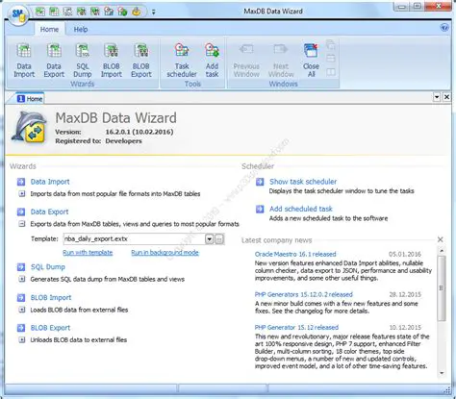Screen dimensions: 456x399
Task: Open the SM application menu orb
Action: tap(18, 14)
